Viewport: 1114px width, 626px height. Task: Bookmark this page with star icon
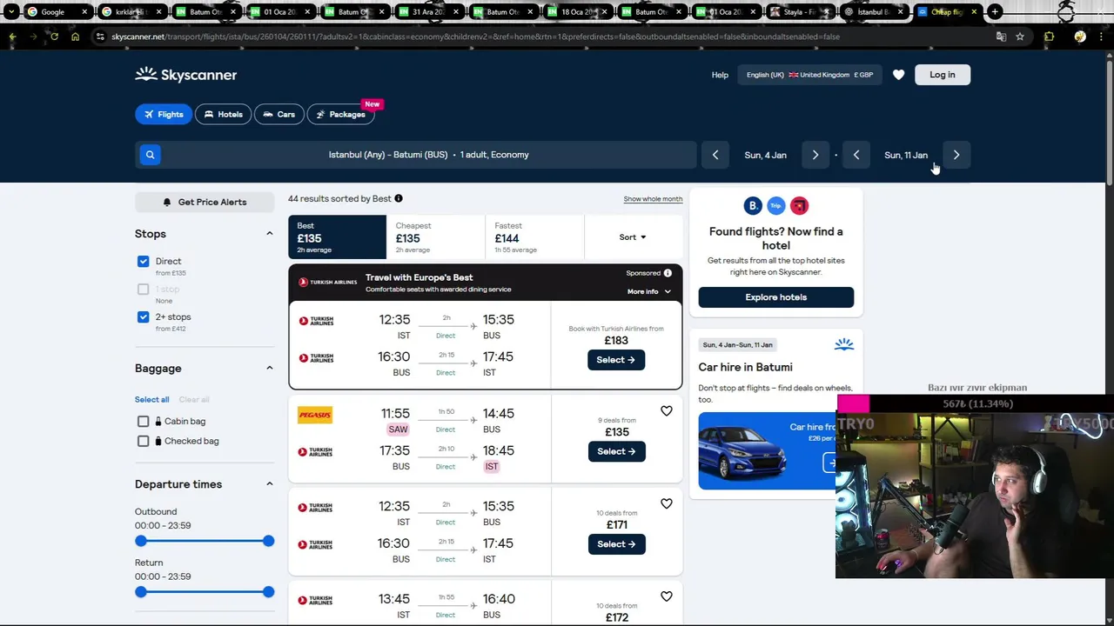coord(1020,37)
